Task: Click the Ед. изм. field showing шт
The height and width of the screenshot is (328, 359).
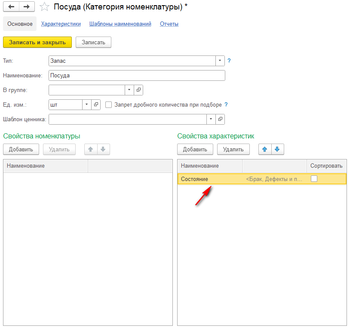Action: click(65, 104)
